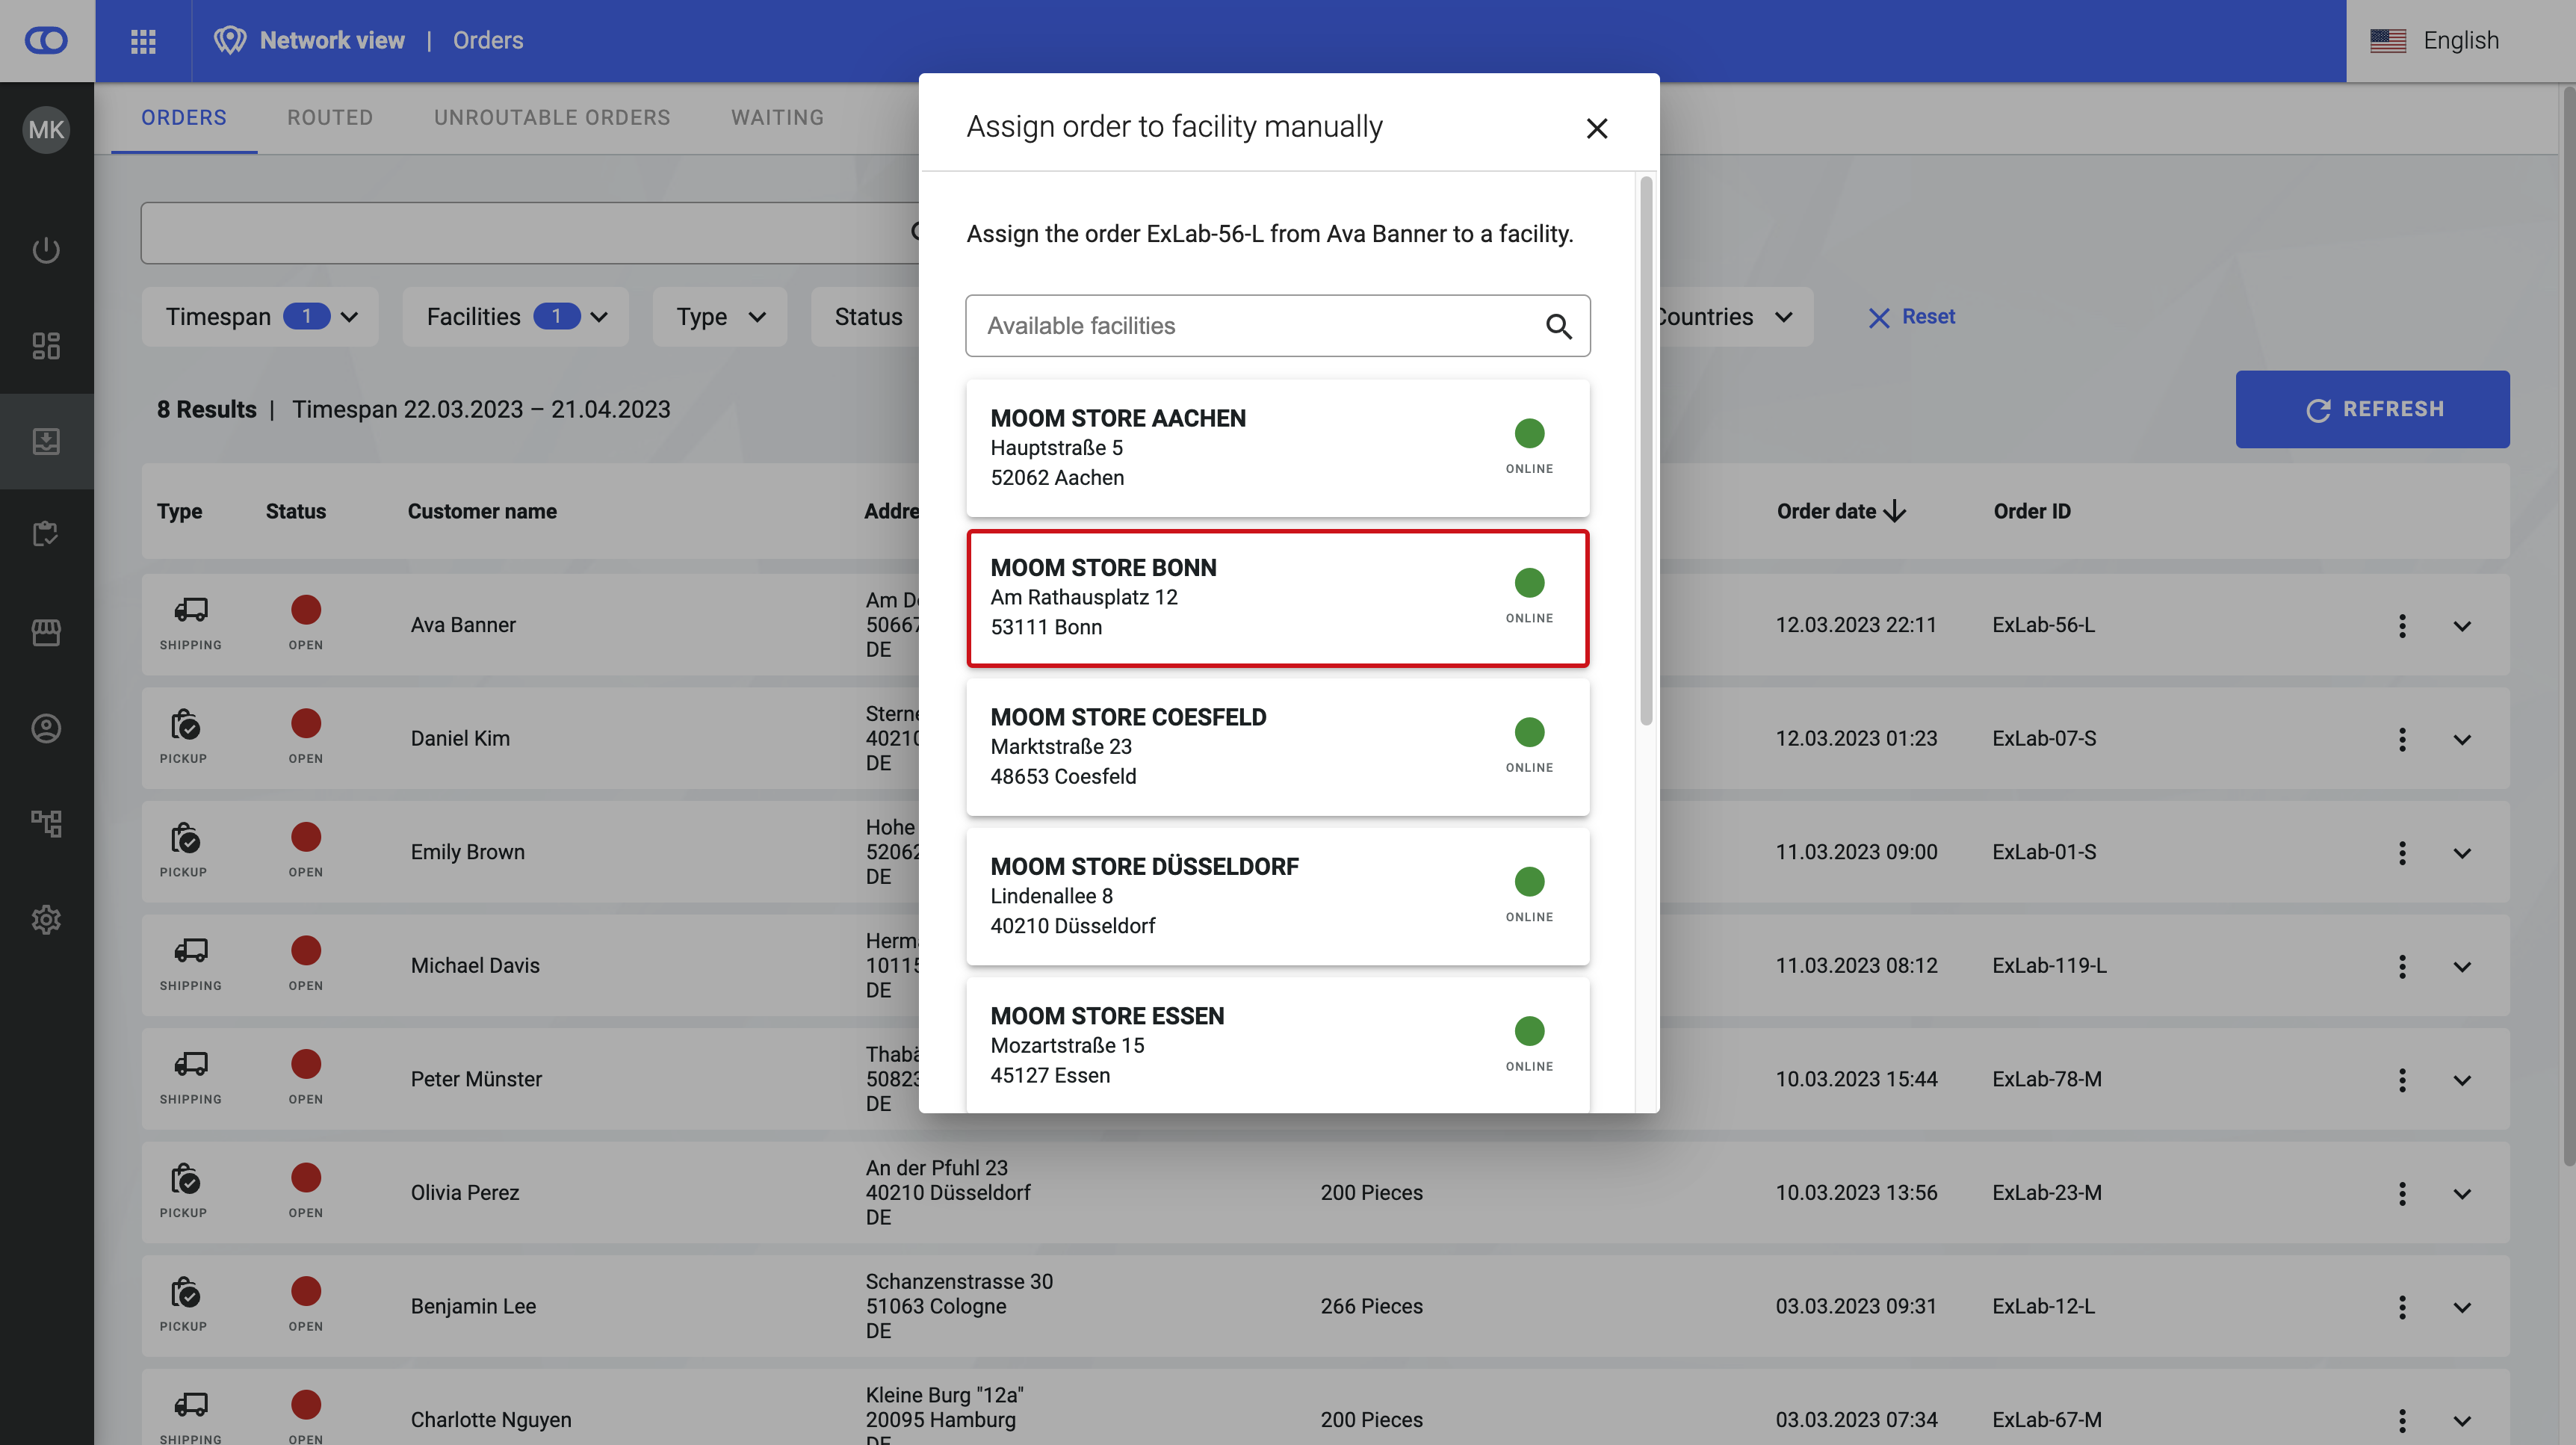Expand the ExLab-119-L order row chevron

(x=2462, y=967)
